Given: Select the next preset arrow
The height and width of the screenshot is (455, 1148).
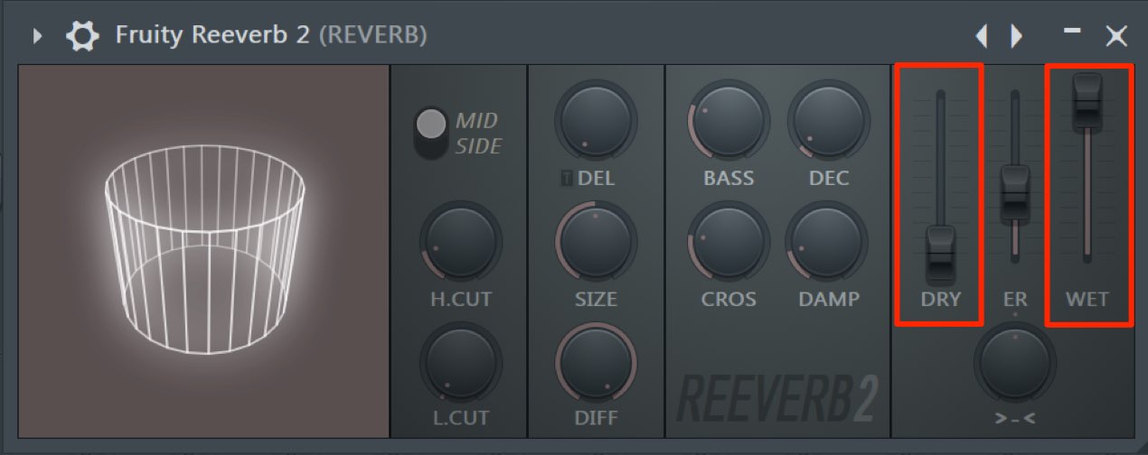Looking at the screenshot, I should pyautogui.click(x=1016, y=36).
